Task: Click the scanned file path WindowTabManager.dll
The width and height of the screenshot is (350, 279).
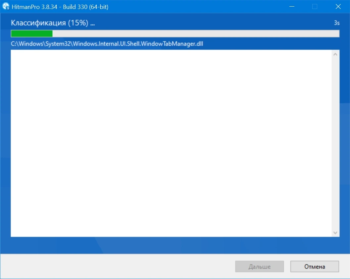Action: pyautogui.click(x=107, y=43)
